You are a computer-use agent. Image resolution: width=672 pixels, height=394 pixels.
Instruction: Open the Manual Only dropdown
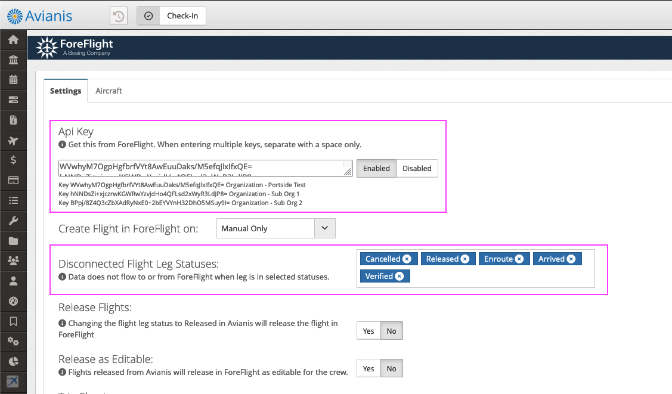[275, 228]
